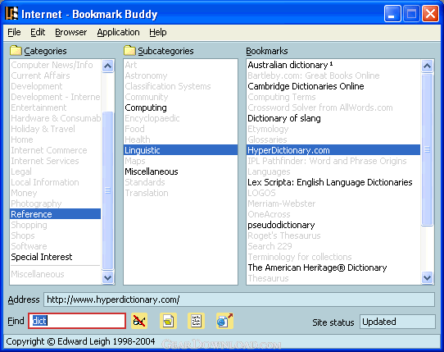
Task: Click the text-list page icon beside Find
Action: pyautogui.click(x=196, y=321)
